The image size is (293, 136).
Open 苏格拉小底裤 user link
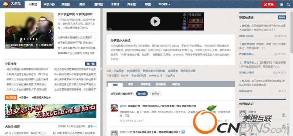246,73
